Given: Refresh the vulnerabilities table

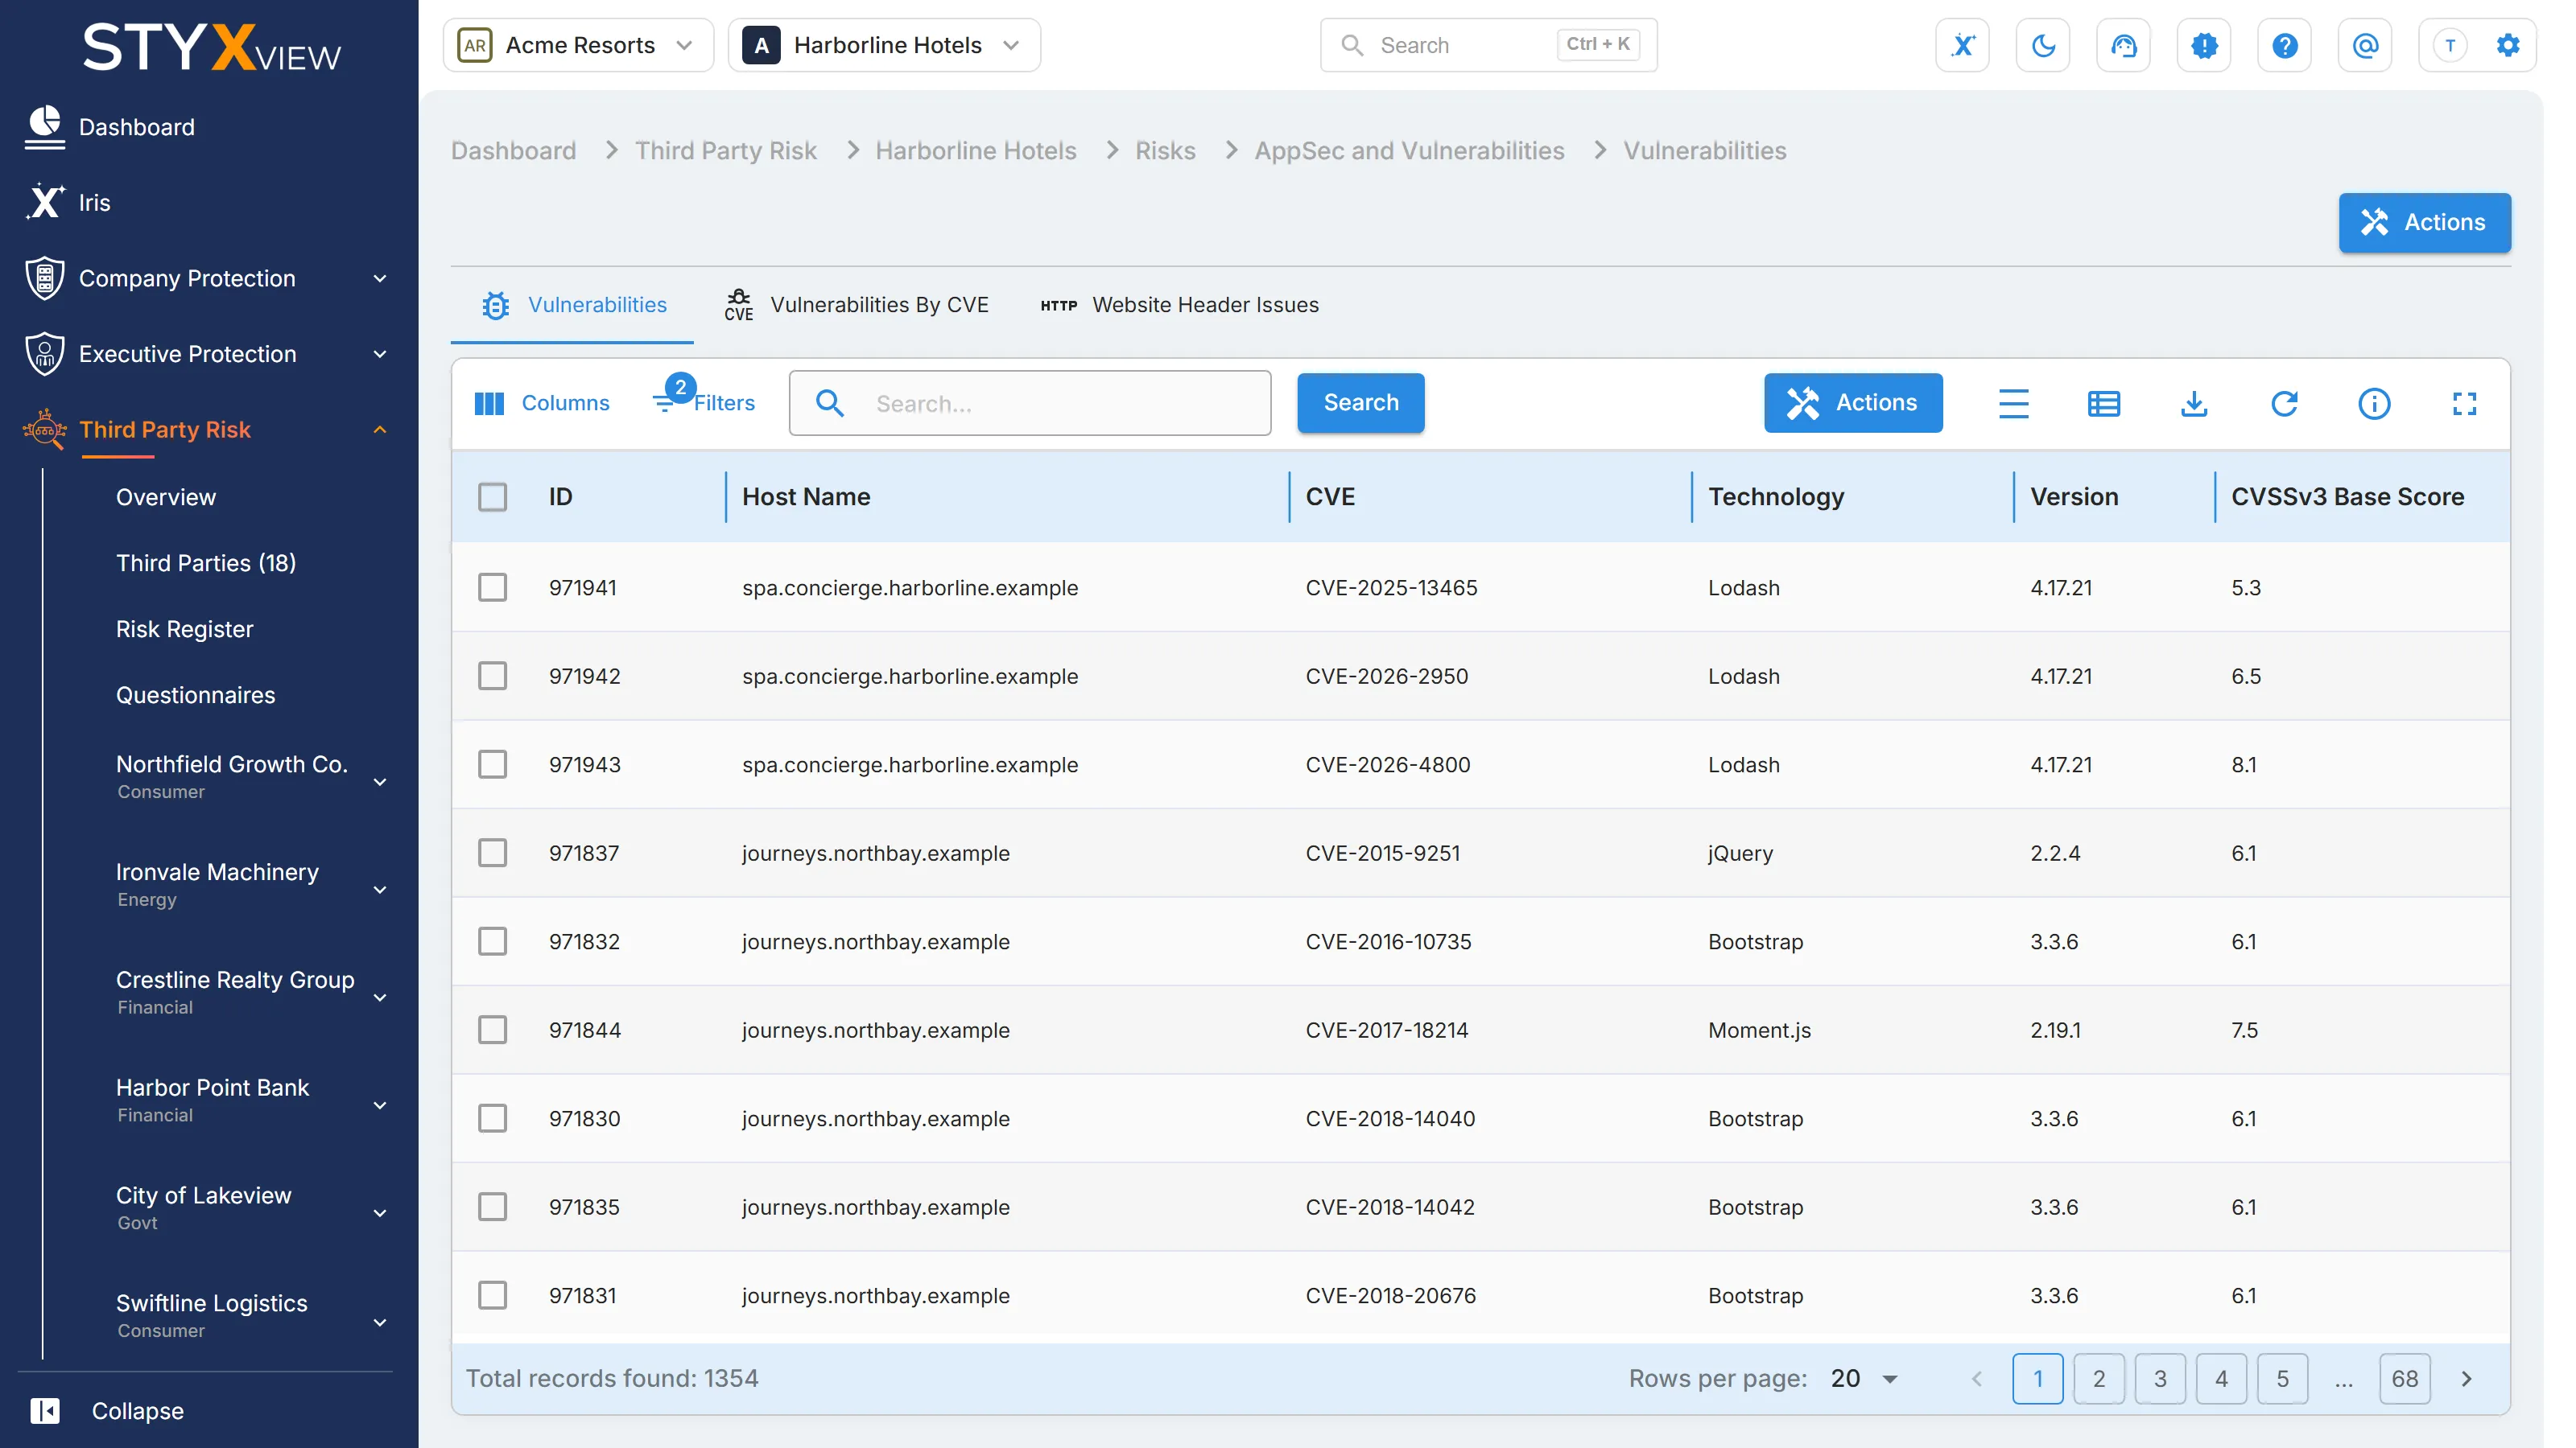Looking at the screenshot, I should click(2284, 404).
